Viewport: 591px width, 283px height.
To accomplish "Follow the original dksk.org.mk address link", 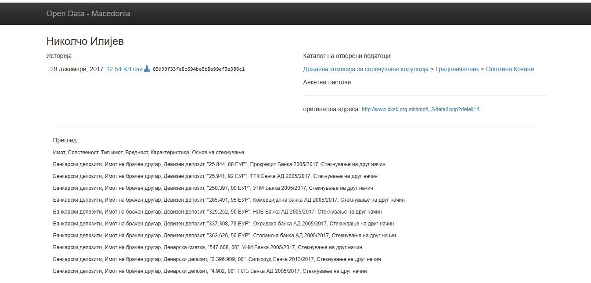I will [422, 109].
